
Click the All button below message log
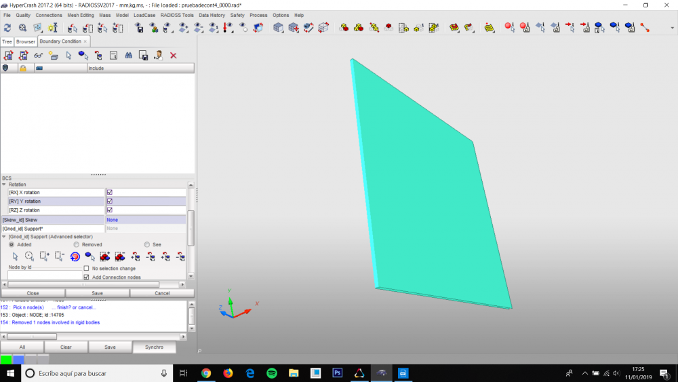(22, 347)
